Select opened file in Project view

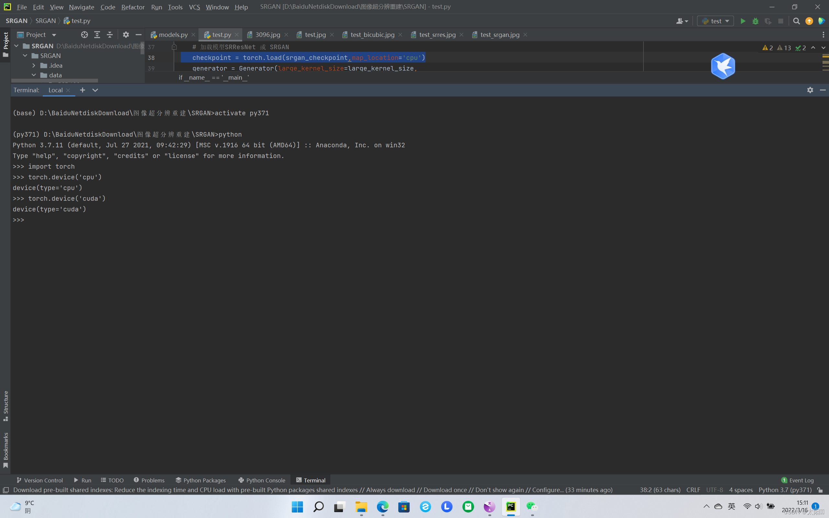84,34
